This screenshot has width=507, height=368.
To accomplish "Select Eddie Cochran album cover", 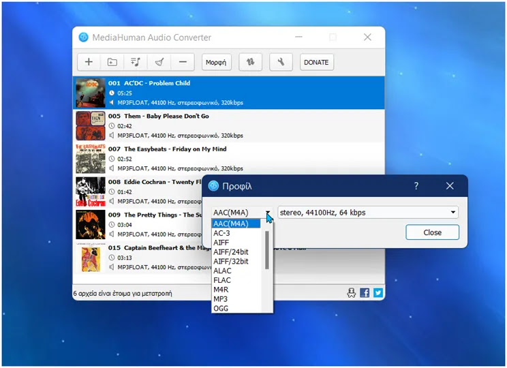I will (91, 191).
